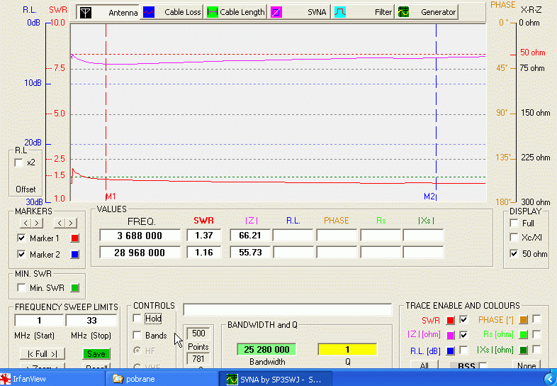Click the SWR trace red colour box
Viewport: 557px width, 386px height.
(450, 320)
